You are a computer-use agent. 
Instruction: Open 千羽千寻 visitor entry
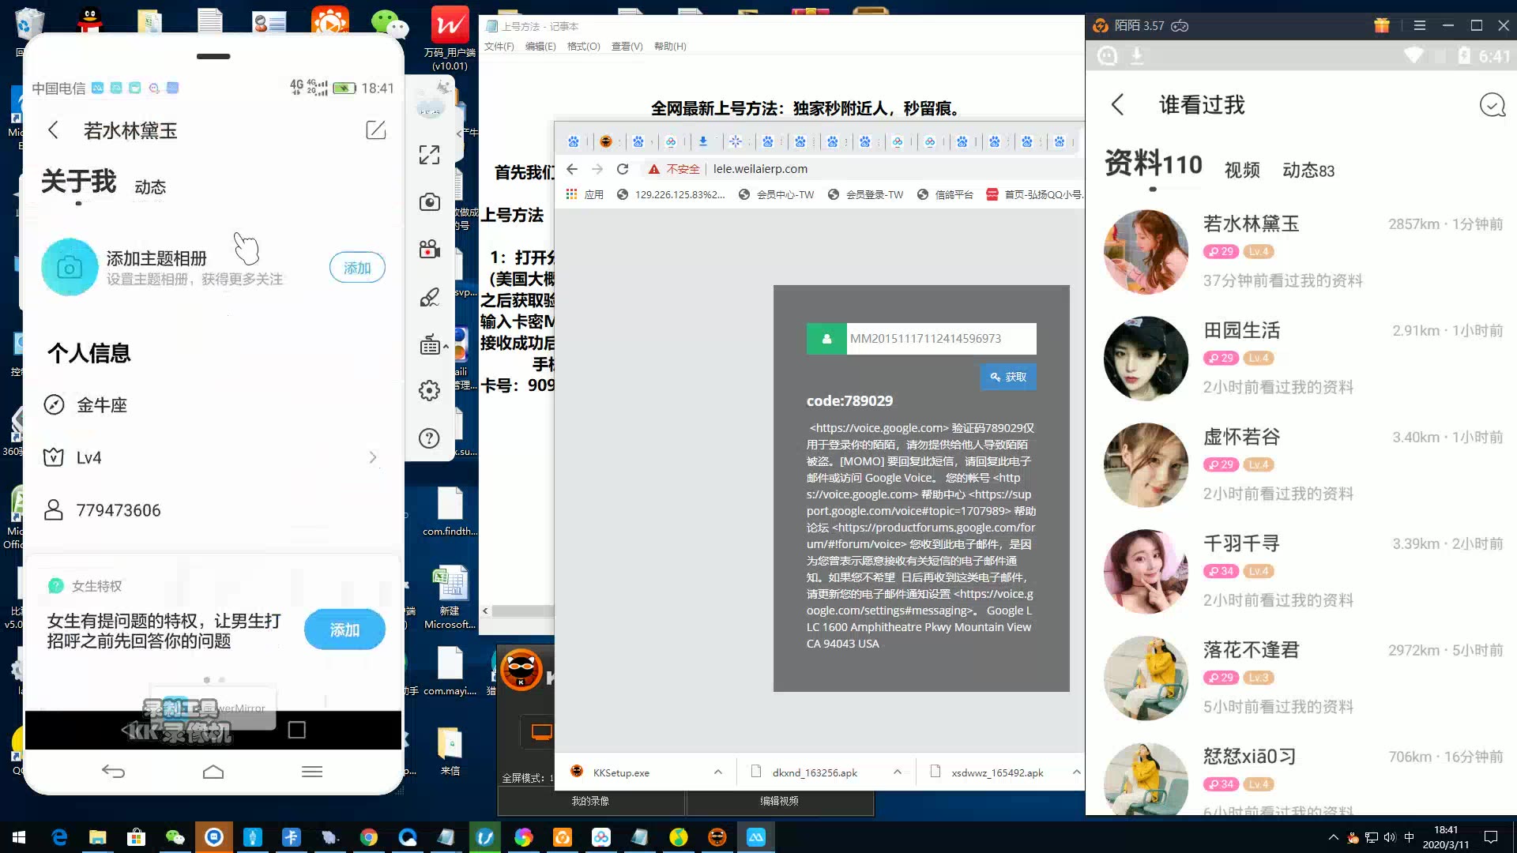pos(1302,571)
